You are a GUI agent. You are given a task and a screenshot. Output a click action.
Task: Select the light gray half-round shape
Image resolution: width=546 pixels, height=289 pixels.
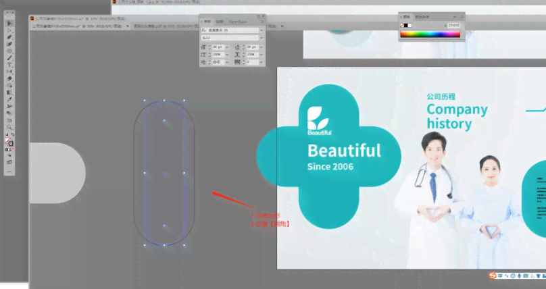(57, 173)
